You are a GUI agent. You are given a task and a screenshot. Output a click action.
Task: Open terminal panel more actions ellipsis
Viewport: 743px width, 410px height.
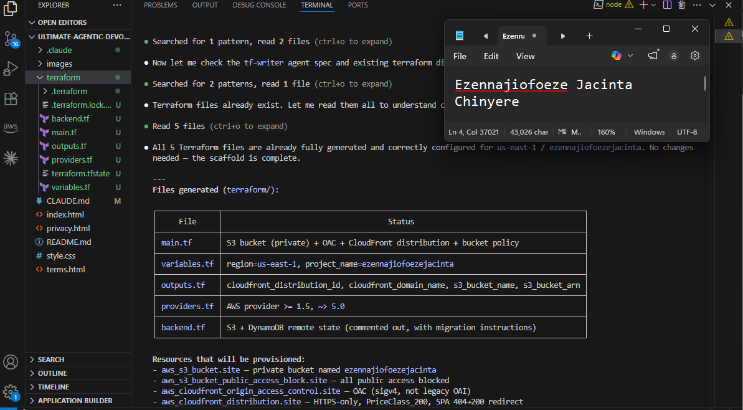coord(696,5)
